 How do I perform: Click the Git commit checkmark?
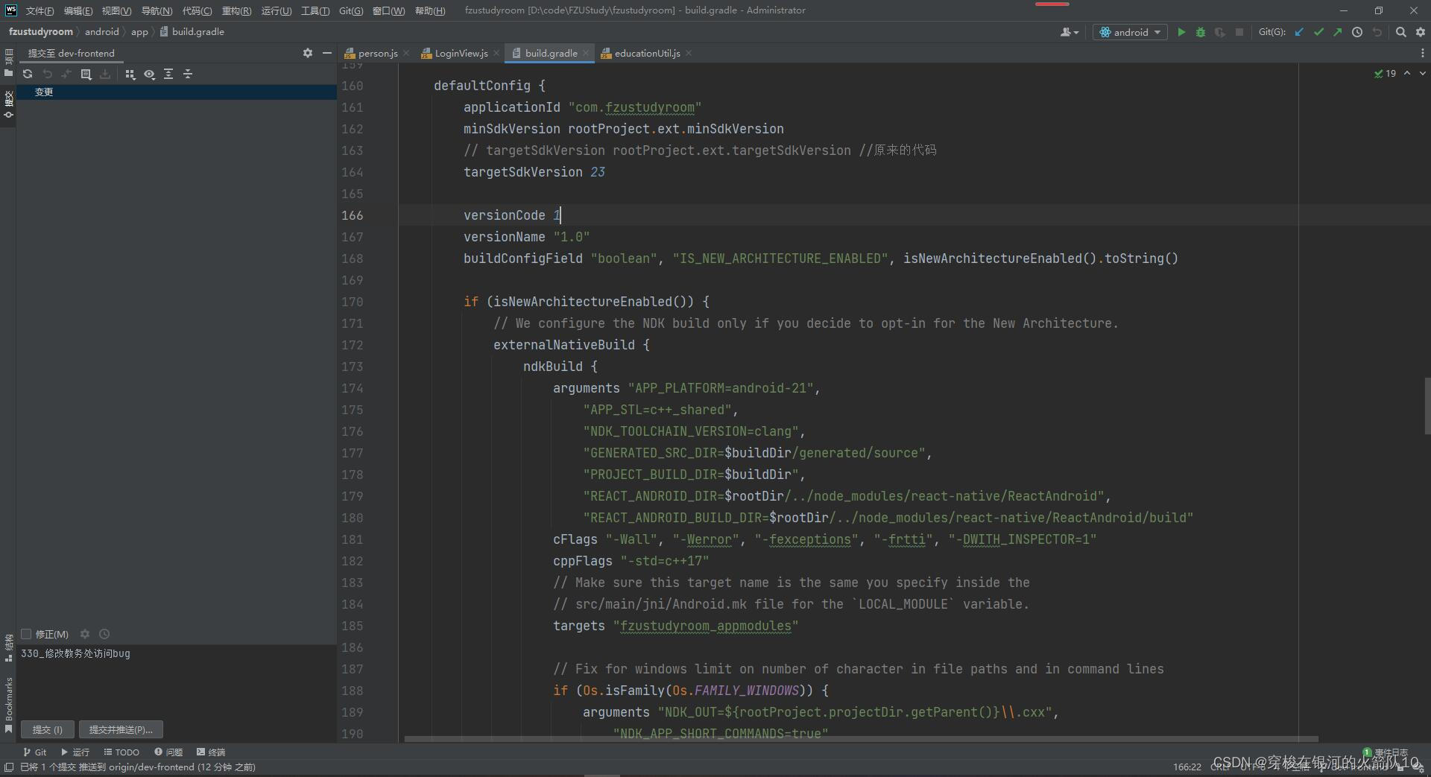(x=1318, y=32)
